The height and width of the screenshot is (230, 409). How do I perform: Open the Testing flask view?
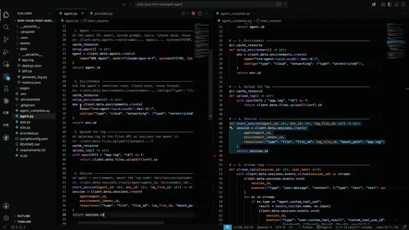pyautogui.click(x=6, y=89)
